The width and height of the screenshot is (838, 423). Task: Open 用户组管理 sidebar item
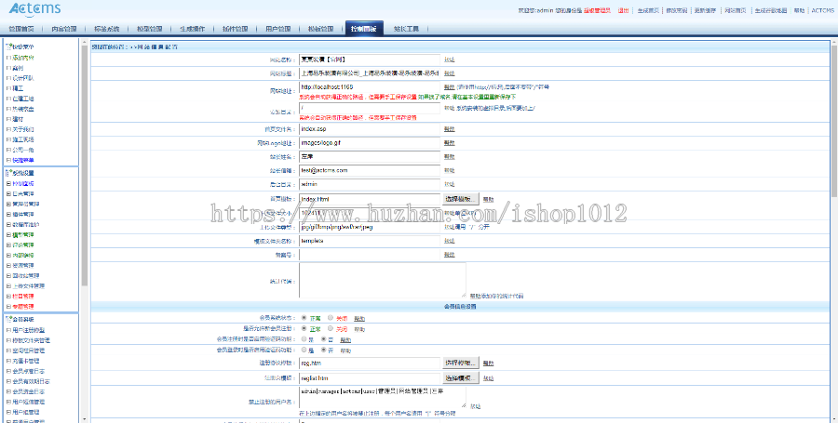click(28, 413)
